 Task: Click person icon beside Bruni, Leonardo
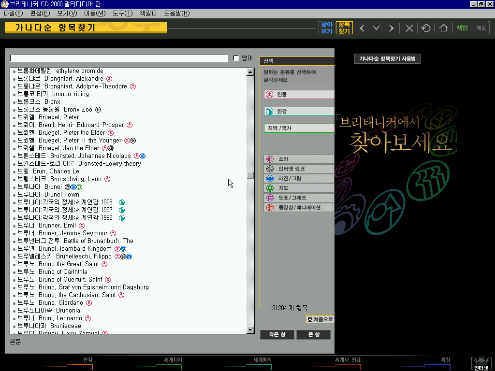pos(88,318)
